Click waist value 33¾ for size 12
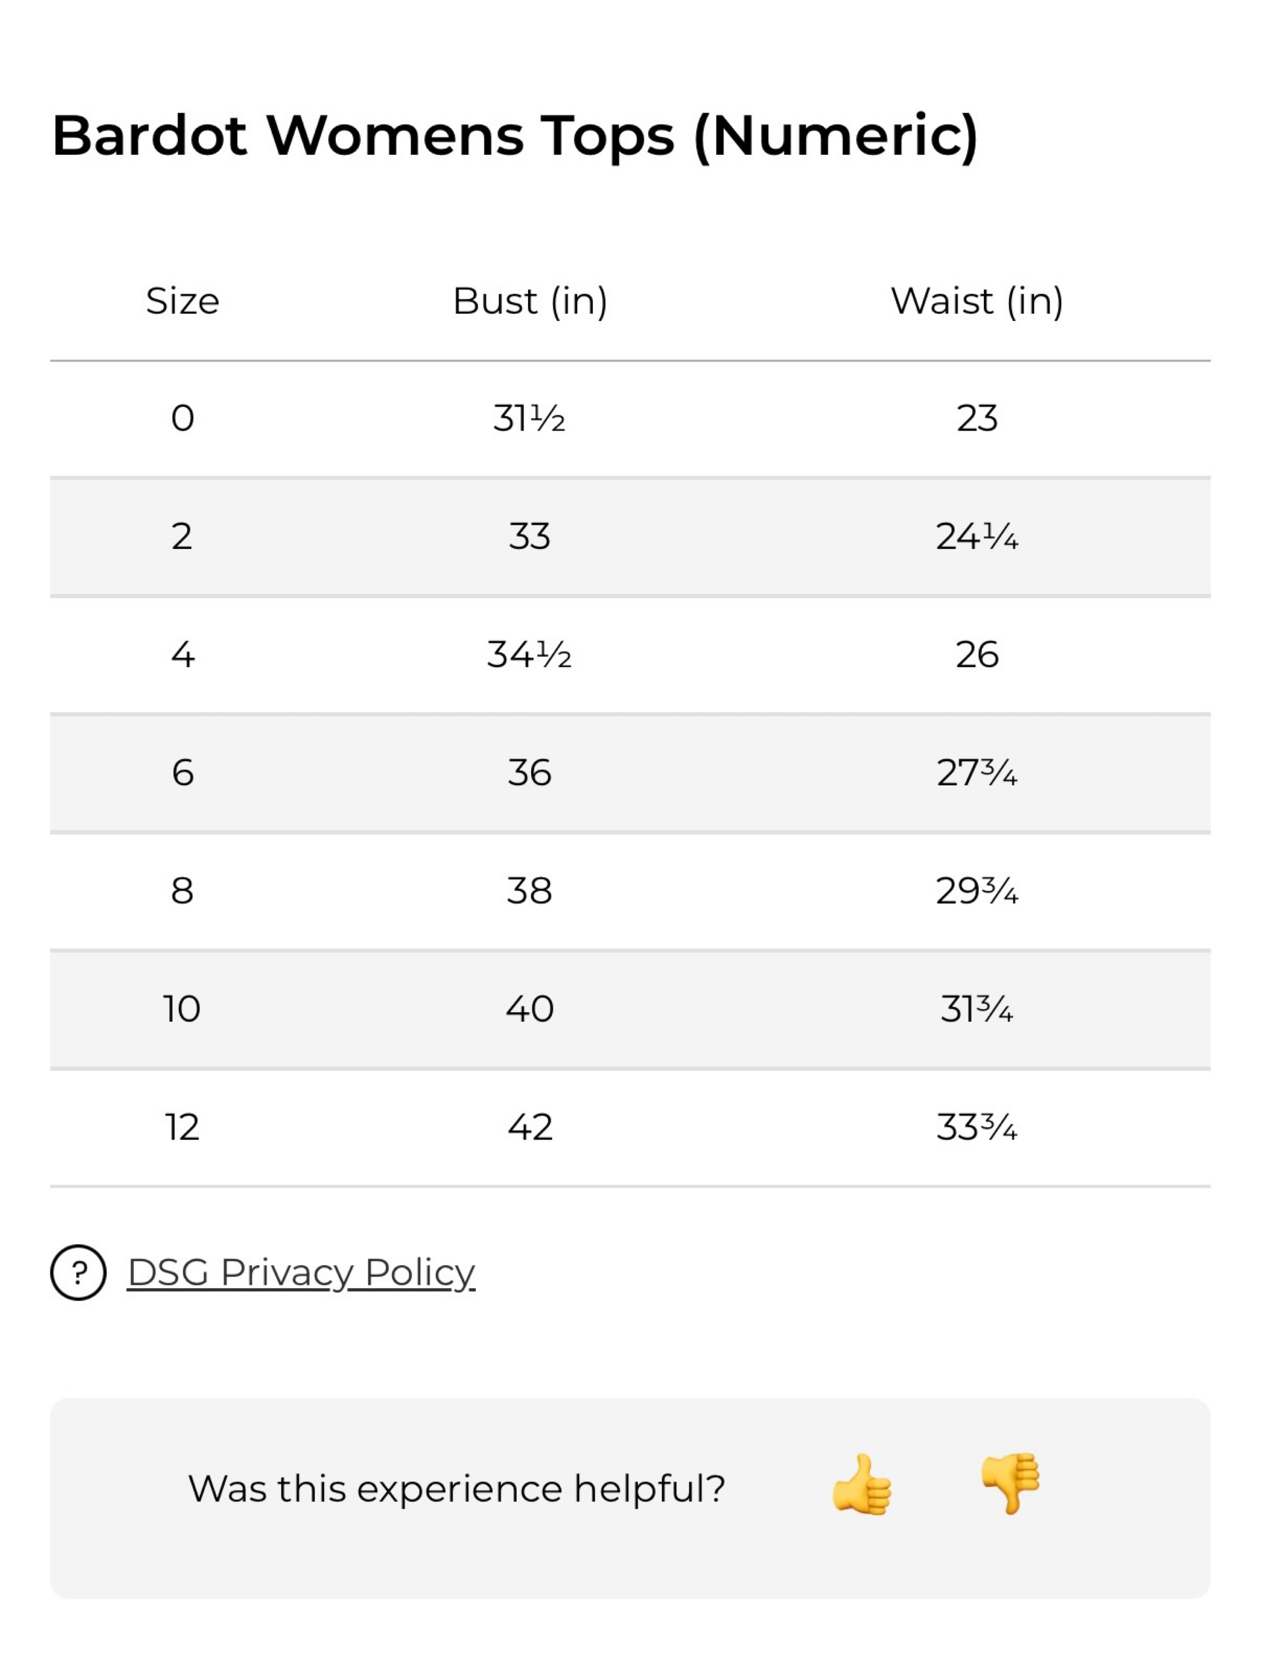 [977, 1126]
